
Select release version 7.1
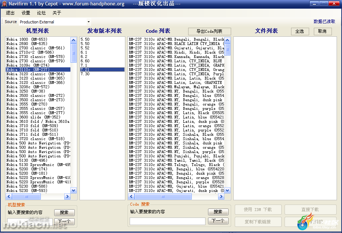[102, 65]
